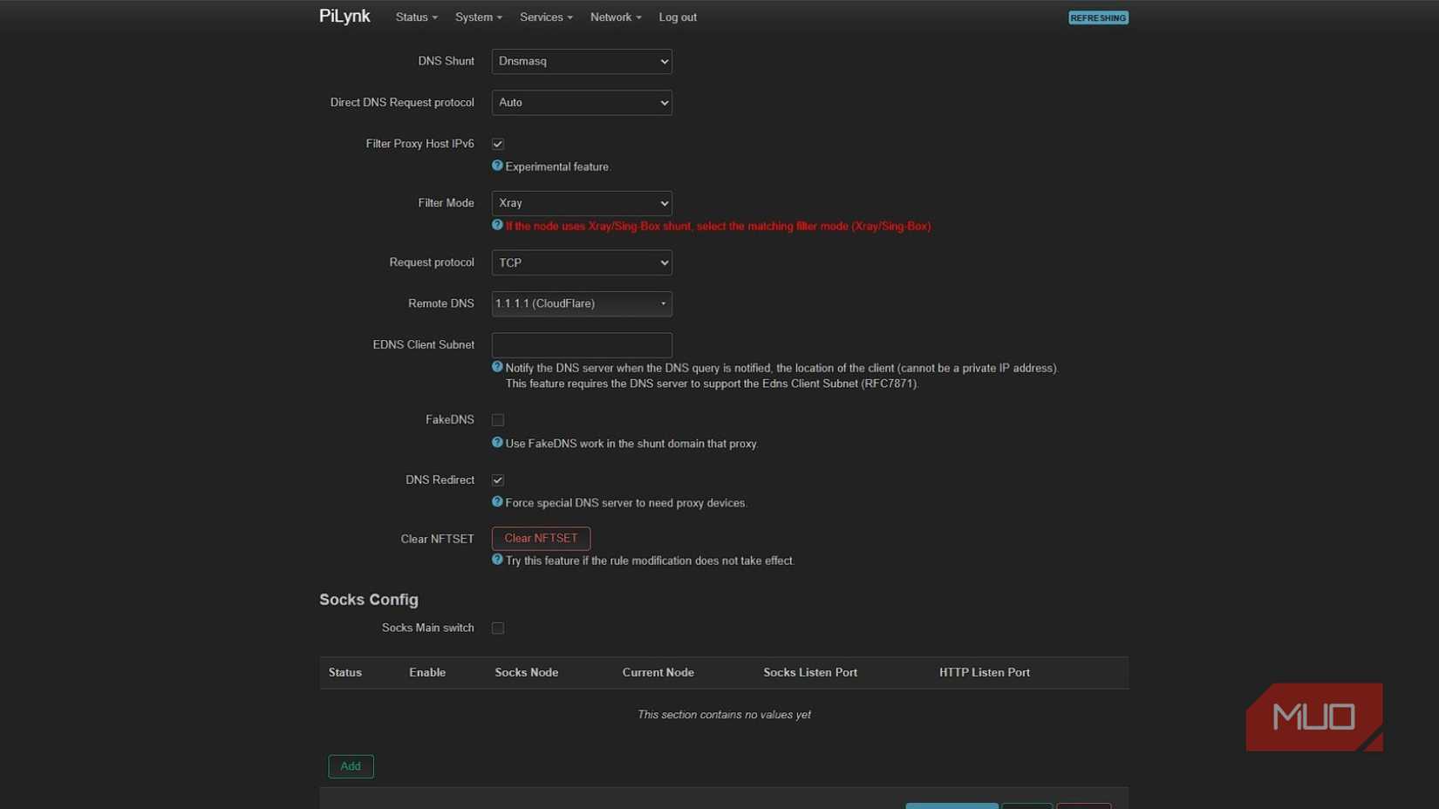The image size is (1439, 809).
Task: Click the help icon near DNS Redirect explanation
Action: point(497,502)
